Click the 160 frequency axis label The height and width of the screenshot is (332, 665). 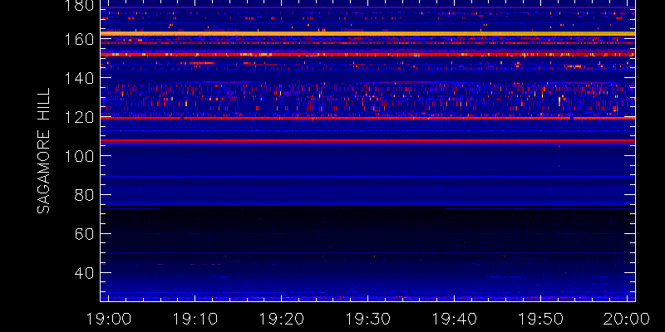coord(80,39)
